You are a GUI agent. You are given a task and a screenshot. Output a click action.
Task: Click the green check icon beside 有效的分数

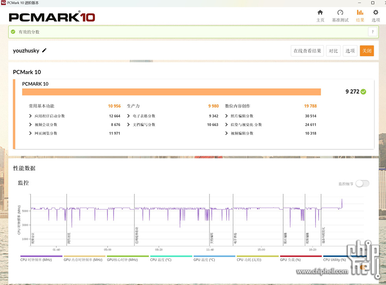coord(13,32)
